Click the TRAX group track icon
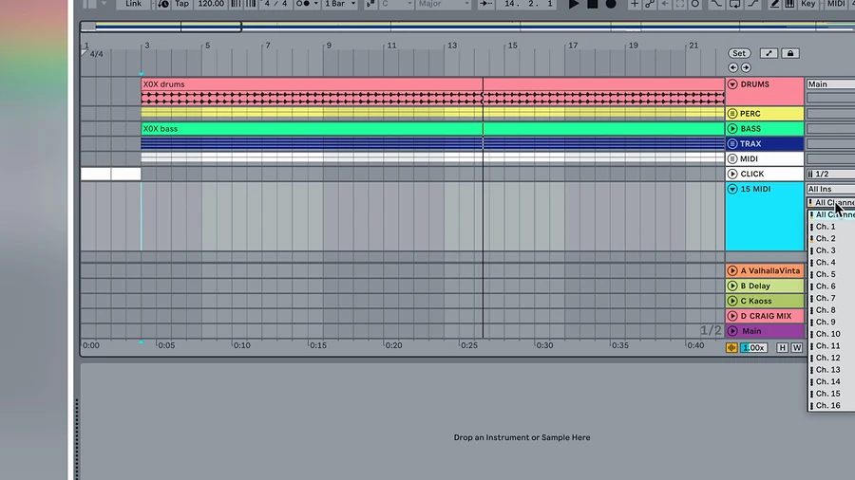 732,143
